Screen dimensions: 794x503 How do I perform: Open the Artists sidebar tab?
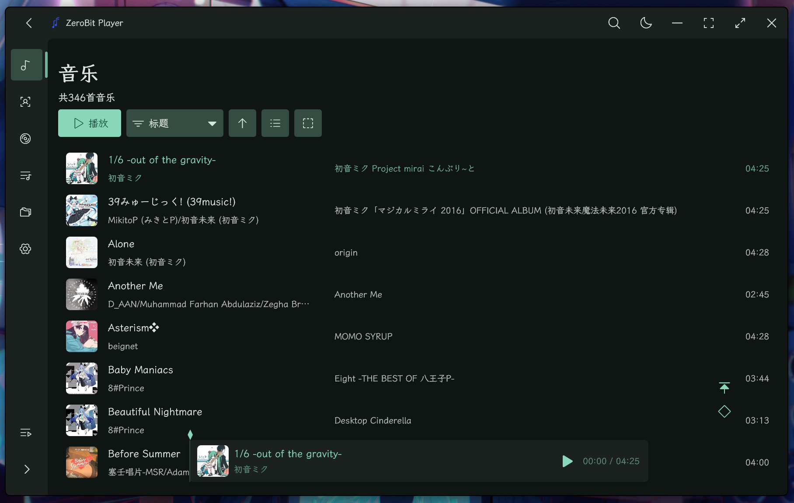coord(25,102)
